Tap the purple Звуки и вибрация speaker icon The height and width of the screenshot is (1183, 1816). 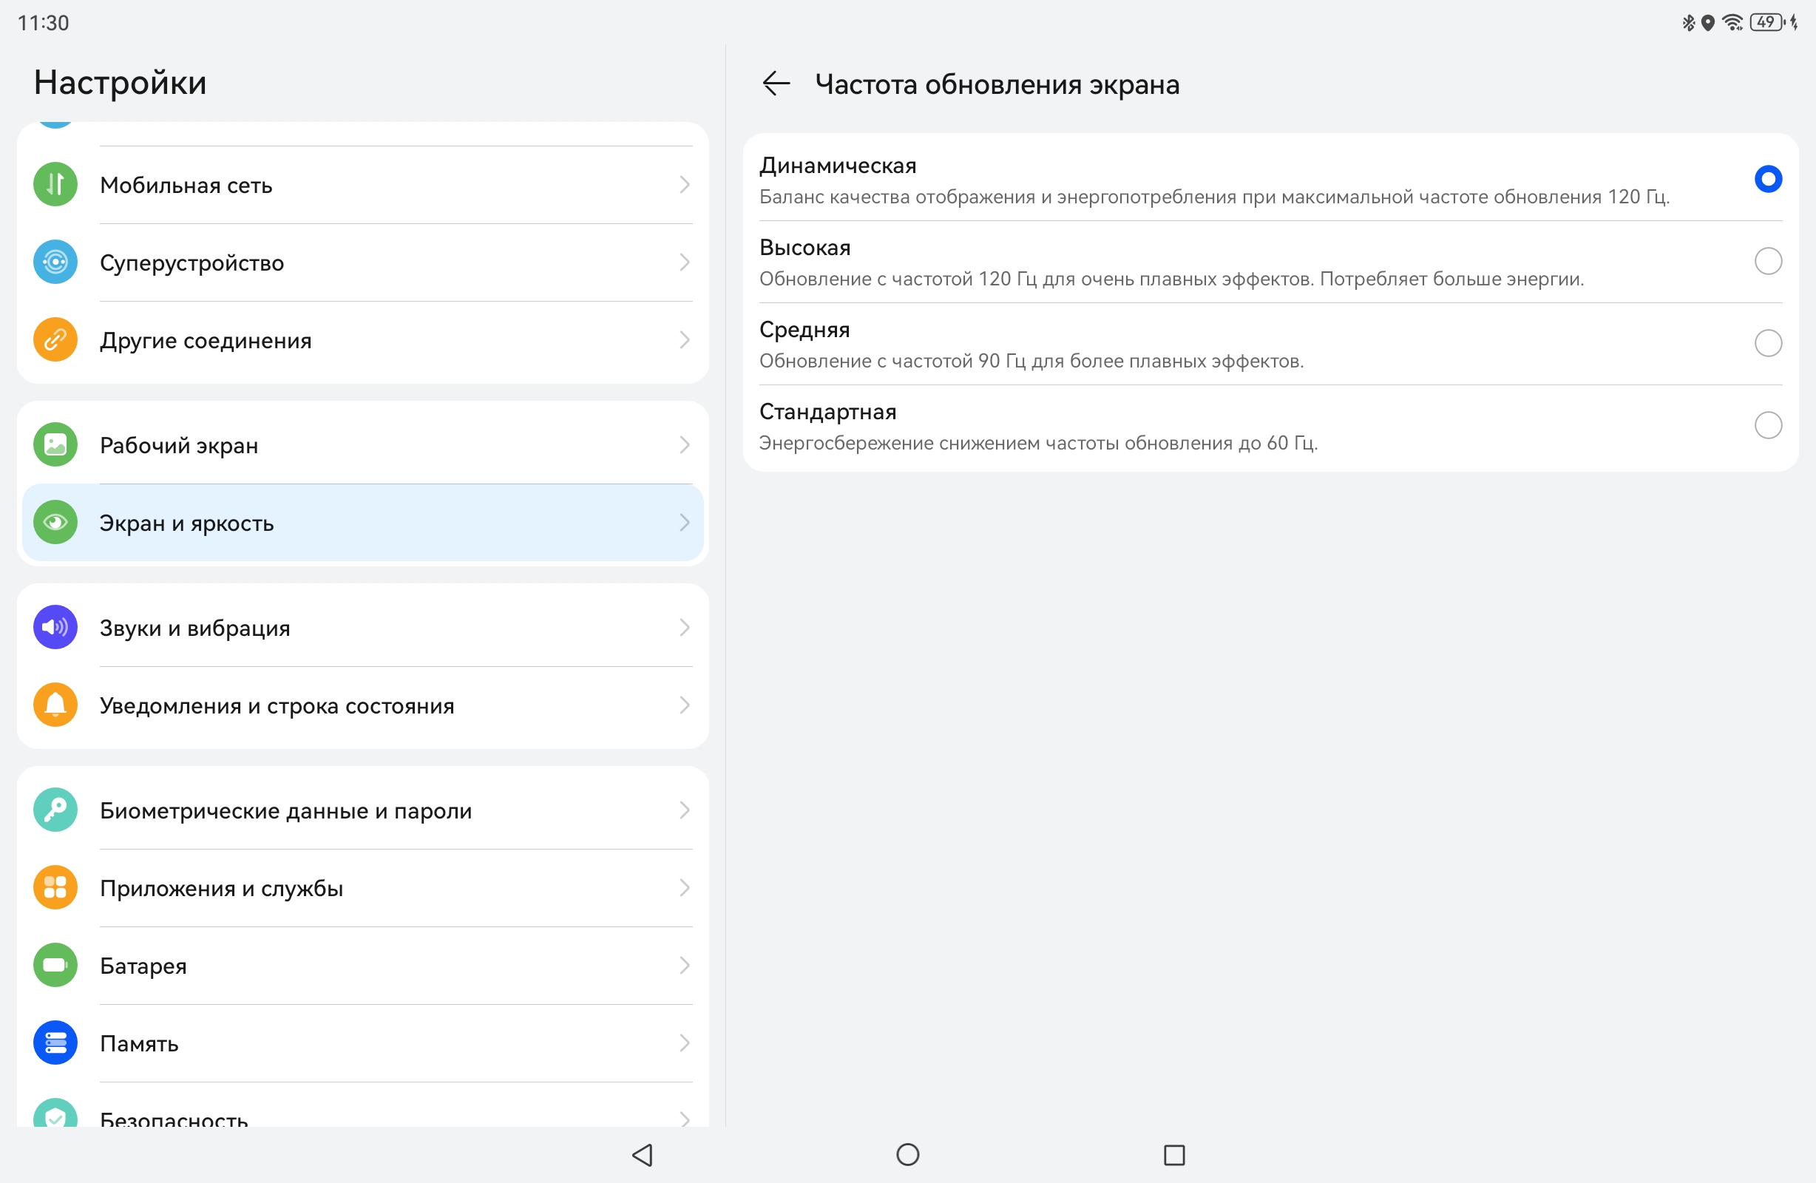[x=55, y=628]
